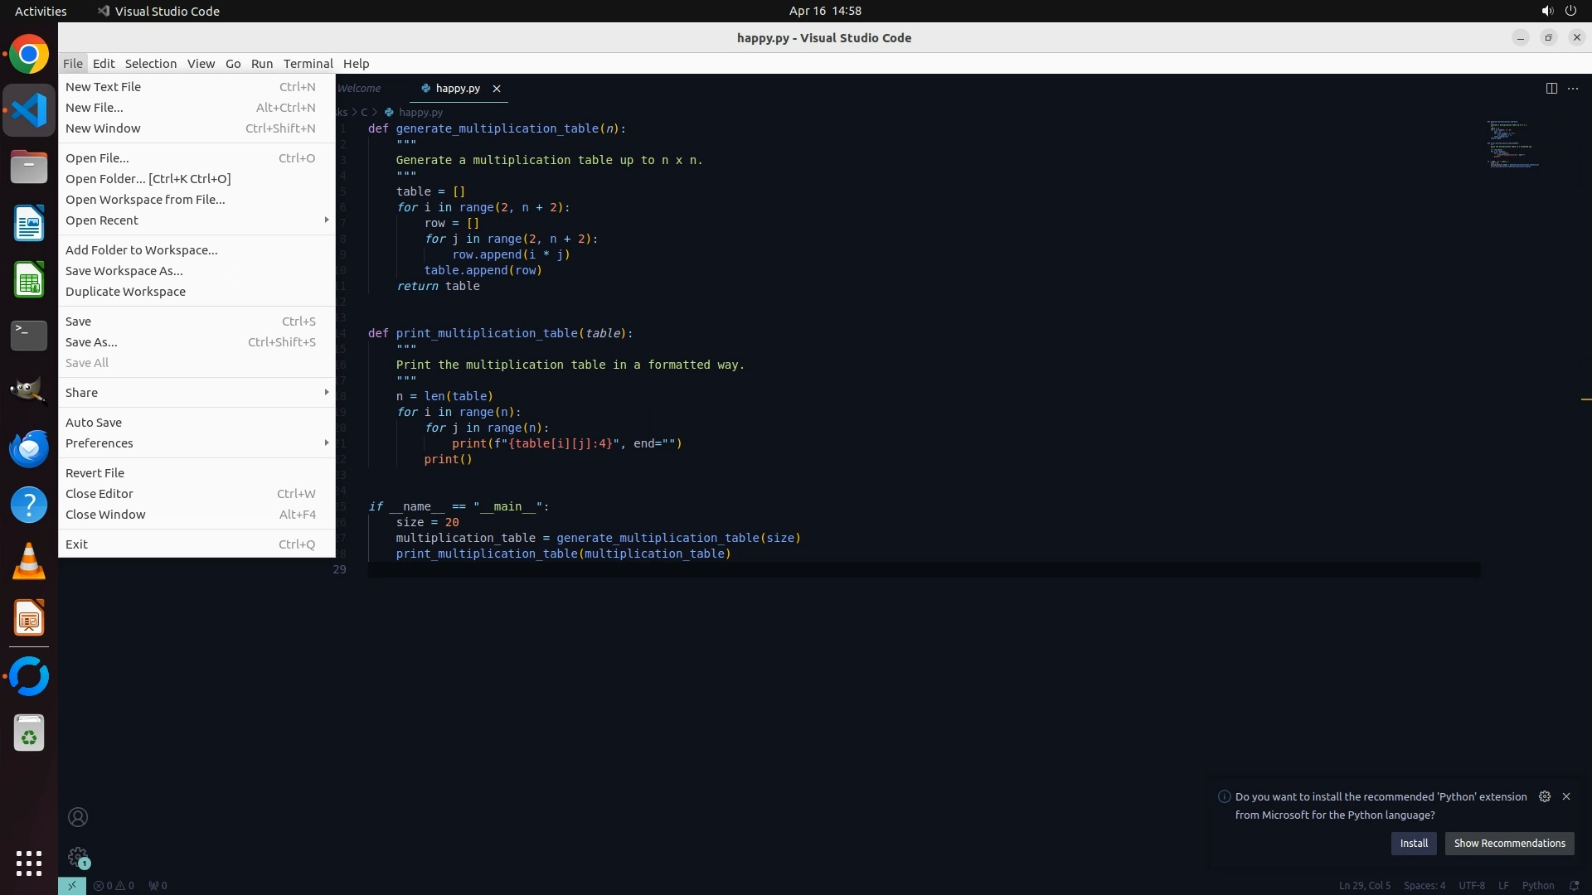Open the Python language mode selector
Viewport: 1592px width, 895px height.
pyautogui.click(x=1537, y=885)
